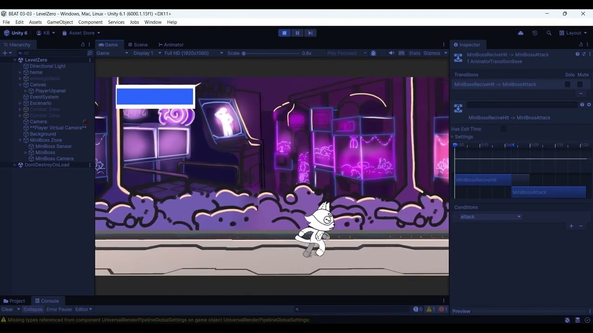Lock the Inspector panel
593x333 pixels.
pos(581,44)
